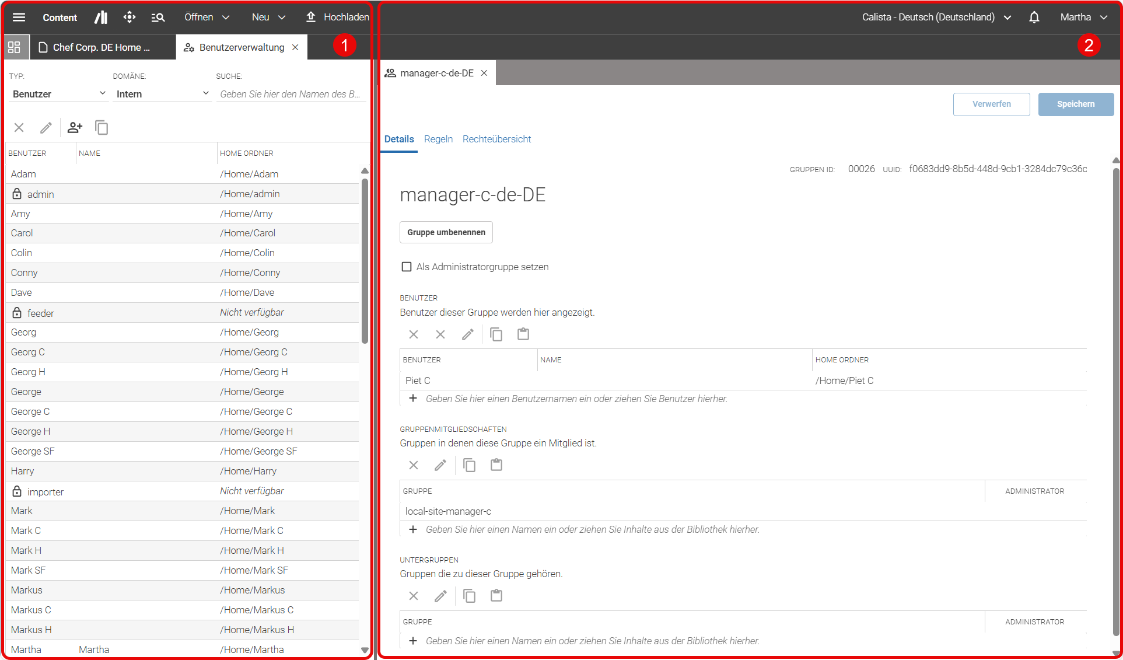Open the Martha user menu
The width and height of the screenshot is (1123, 660).
(x=1083, y=17)
